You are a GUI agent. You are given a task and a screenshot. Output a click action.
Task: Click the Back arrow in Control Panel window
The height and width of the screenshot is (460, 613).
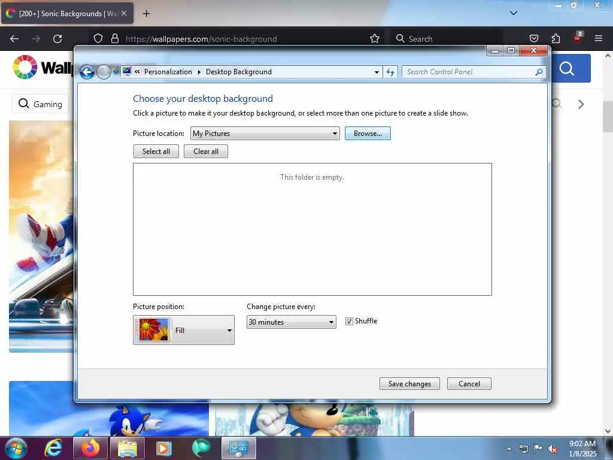(x=87, y=72)
